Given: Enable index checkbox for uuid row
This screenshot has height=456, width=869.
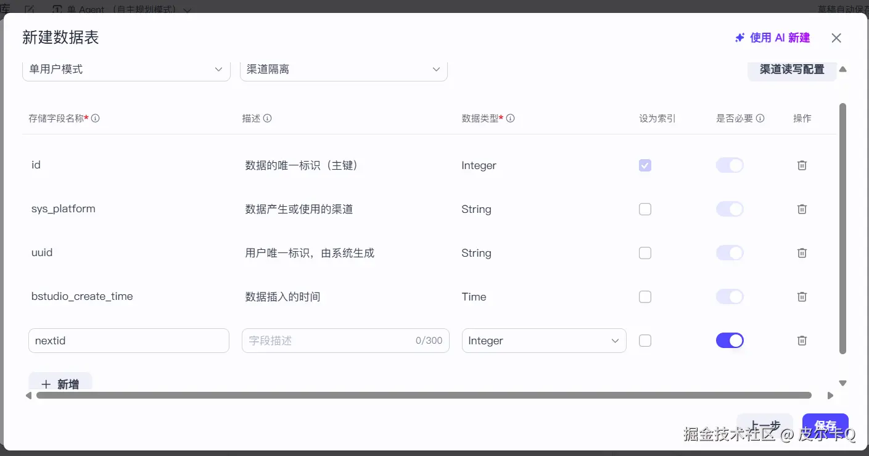Looking at the screenshot, I should coord(645,253).
